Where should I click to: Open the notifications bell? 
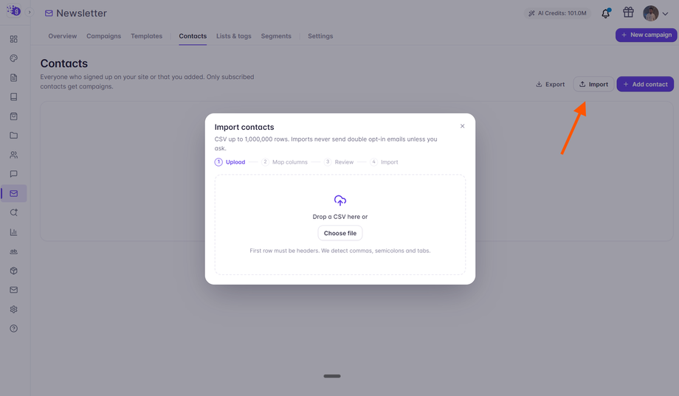tap(606, 13)
